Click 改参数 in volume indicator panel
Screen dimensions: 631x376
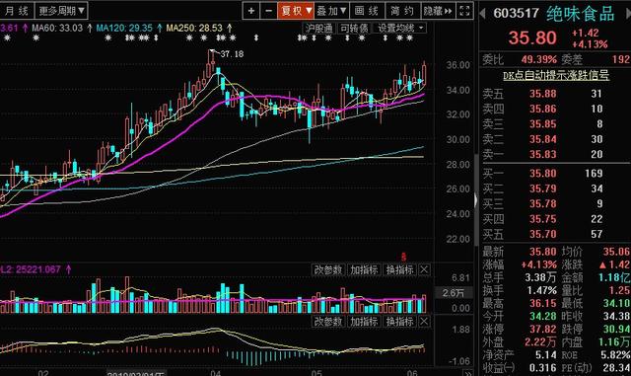(x=328, y=269)
